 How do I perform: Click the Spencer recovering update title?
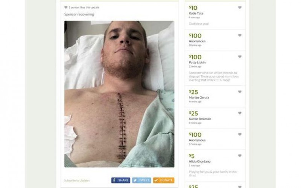(x=79, y=14)
